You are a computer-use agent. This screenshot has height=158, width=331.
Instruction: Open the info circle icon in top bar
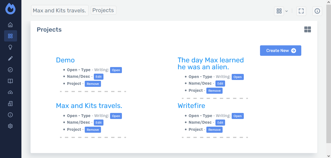coord(317,11)
